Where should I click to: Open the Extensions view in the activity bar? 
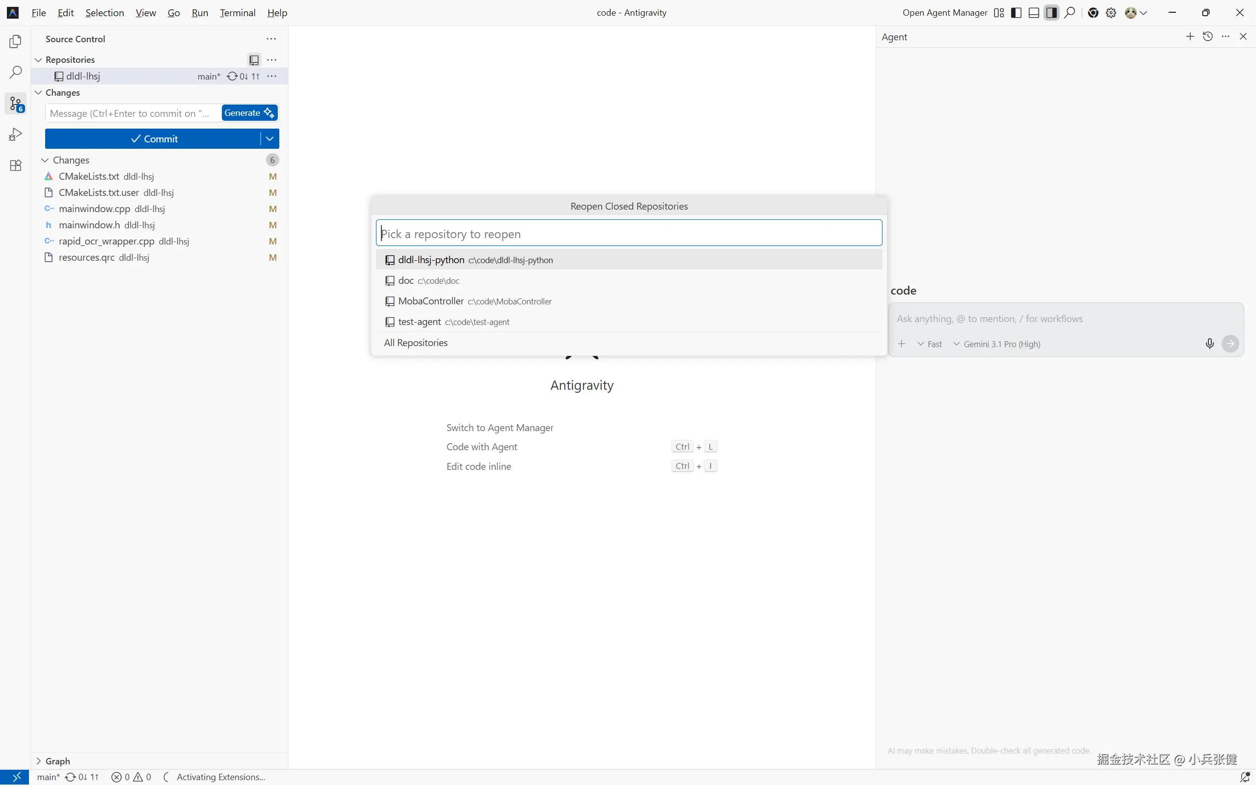click(16, 165)
